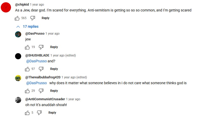Open @chipkid's channel avatar
Viewport: 198px width, 117px height.
6,8
